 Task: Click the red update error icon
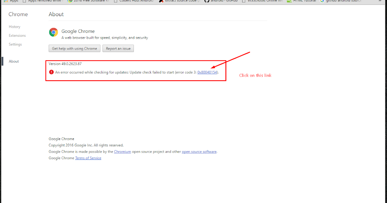click(x=51, y=72)
